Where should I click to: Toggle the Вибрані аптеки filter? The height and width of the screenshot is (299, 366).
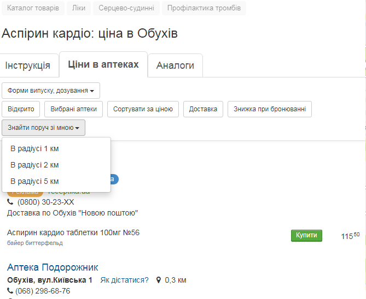point(73,109)
